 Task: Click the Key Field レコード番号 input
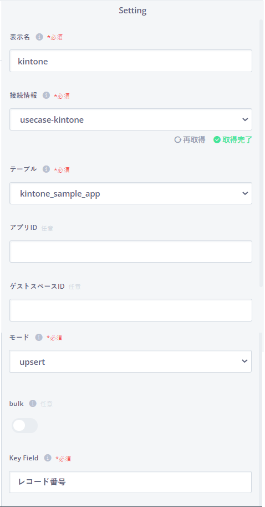click(130, 482)
